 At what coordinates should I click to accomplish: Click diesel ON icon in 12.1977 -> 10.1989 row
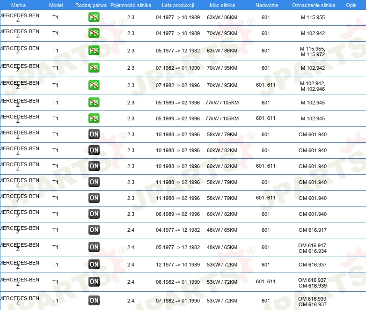point(94,264)
